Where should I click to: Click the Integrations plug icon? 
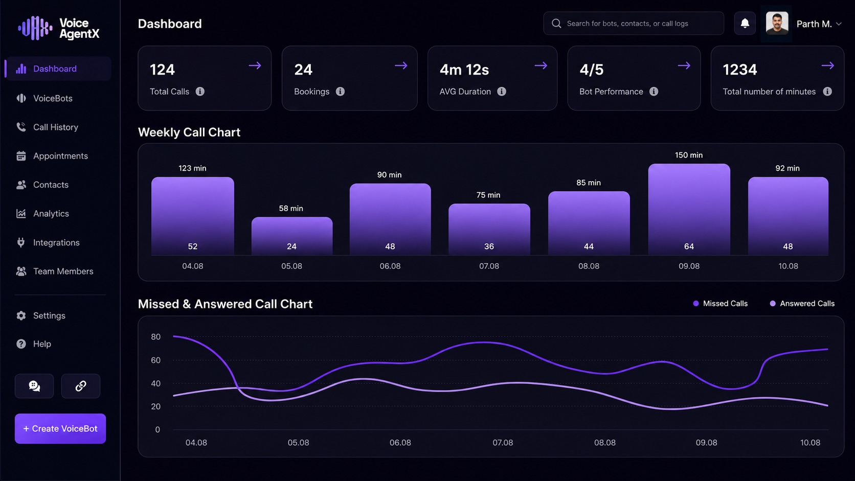[21, 242]
